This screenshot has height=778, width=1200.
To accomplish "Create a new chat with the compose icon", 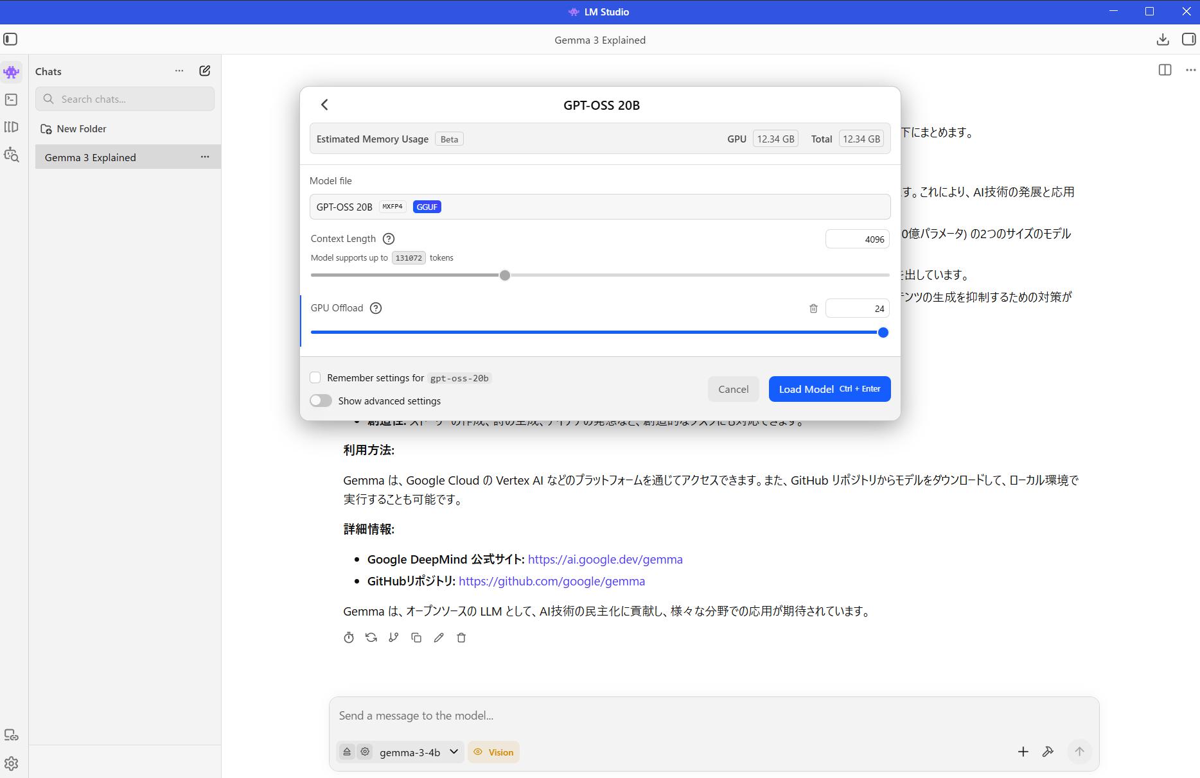I will [x=204, y=71].
